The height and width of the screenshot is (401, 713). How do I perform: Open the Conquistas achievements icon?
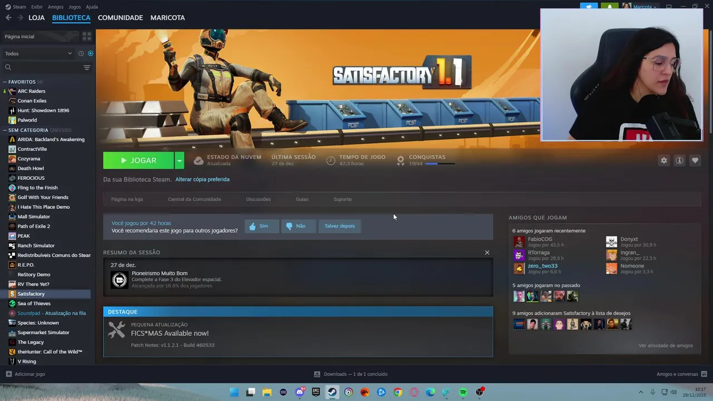[x=401, y=160]
